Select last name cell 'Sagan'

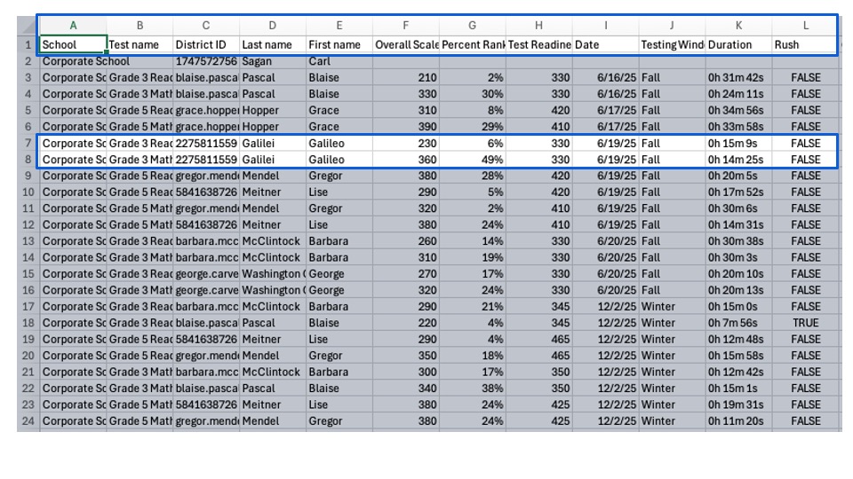point(273,61)
